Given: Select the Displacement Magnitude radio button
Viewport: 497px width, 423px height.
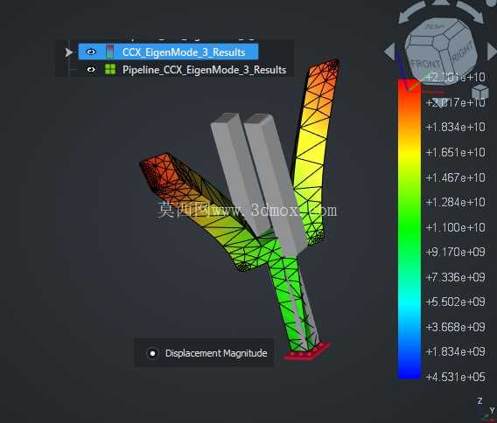Looking at the screenshot, I should pos(152,353).
